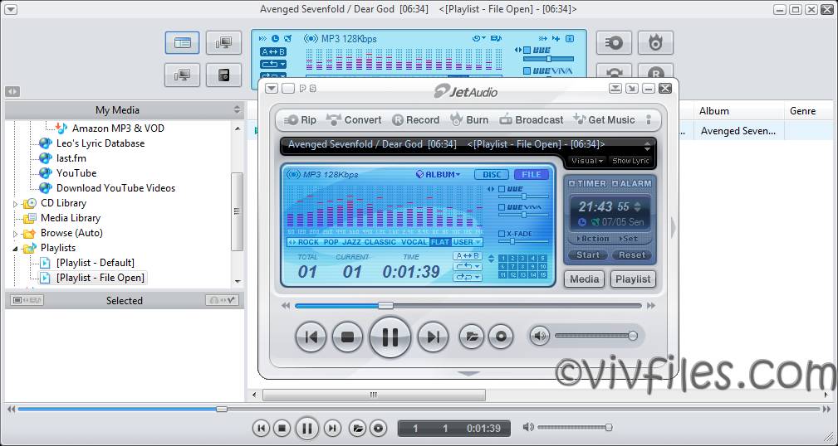Toggle the TIMER checkbox
The image size is (838, 446).
pyautogui.click(x=572, y=183)
